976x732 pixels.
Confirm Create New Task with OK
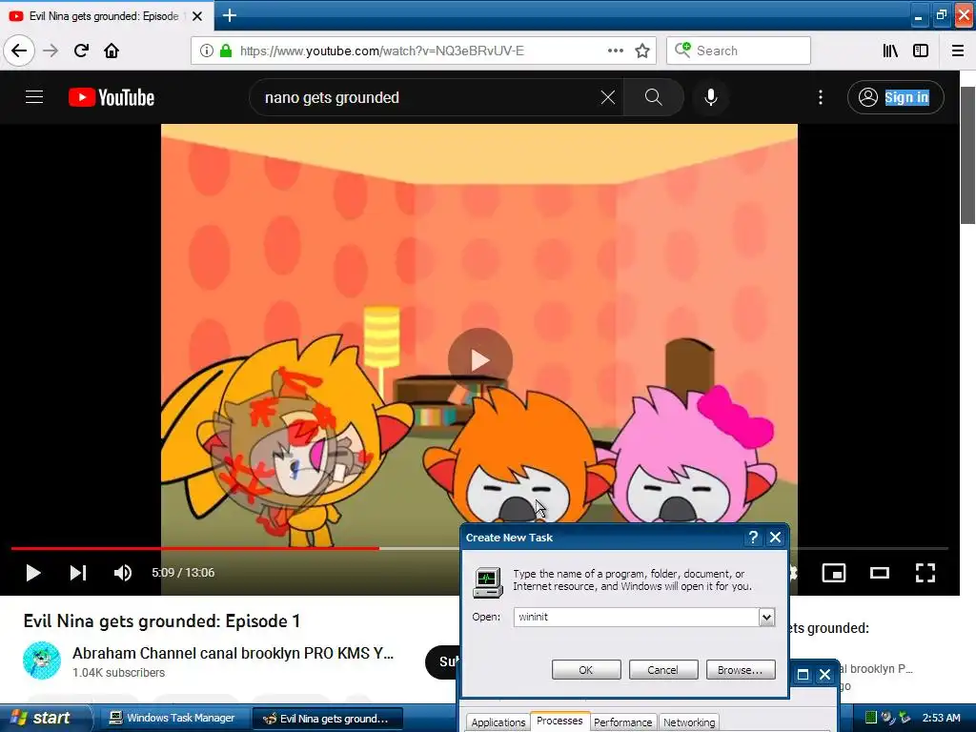click(586, 670)
